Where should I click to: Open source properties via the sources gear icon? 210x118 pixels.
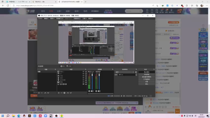(x=64, y=93)
